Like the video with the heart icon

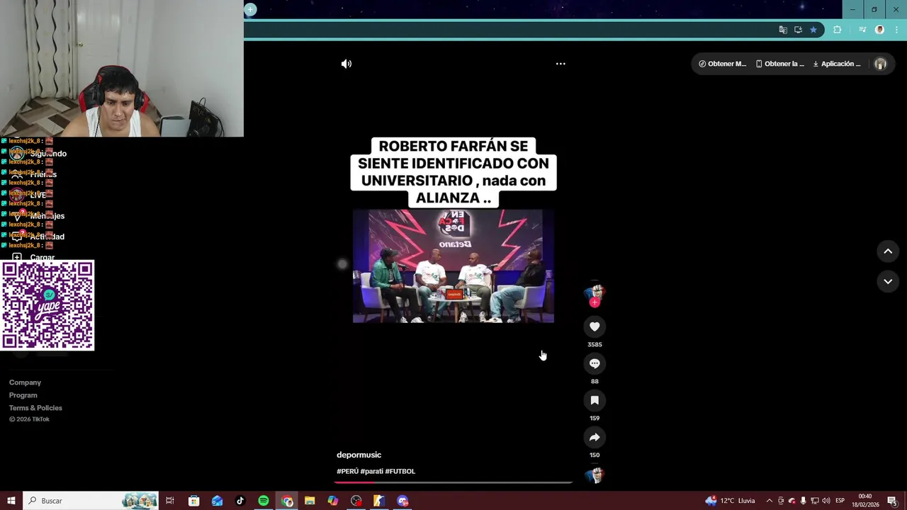(595, 327)
